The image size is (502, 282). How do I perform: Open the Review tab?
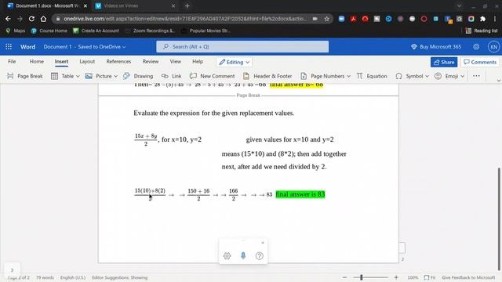(151, 61)
